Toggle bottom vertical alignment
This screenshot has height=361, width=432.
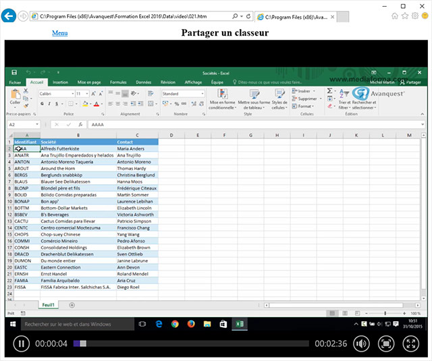[x=125, y=94]
